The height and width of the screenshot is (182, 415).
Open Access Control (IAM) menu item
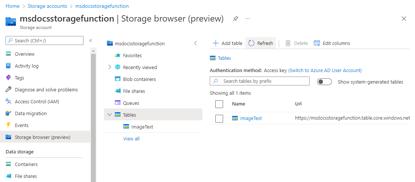tap(37, 101)
